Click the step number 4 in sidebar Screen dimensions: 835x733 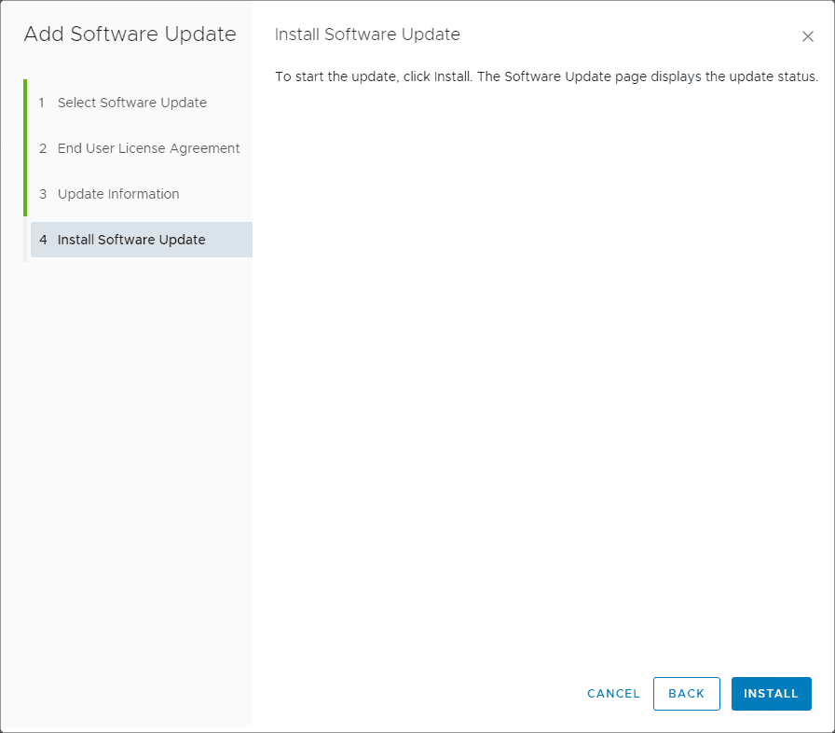pos(43,240)
